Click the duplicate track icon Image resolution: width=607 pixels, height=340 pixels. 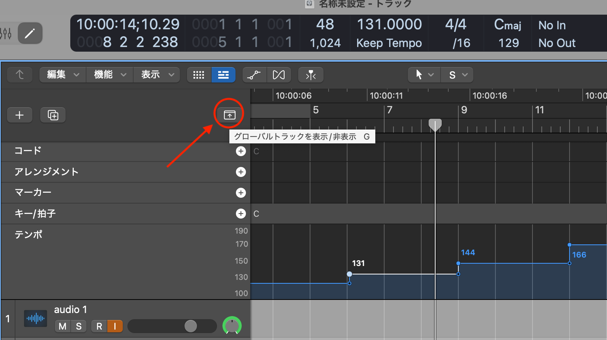tap(53, 115)
